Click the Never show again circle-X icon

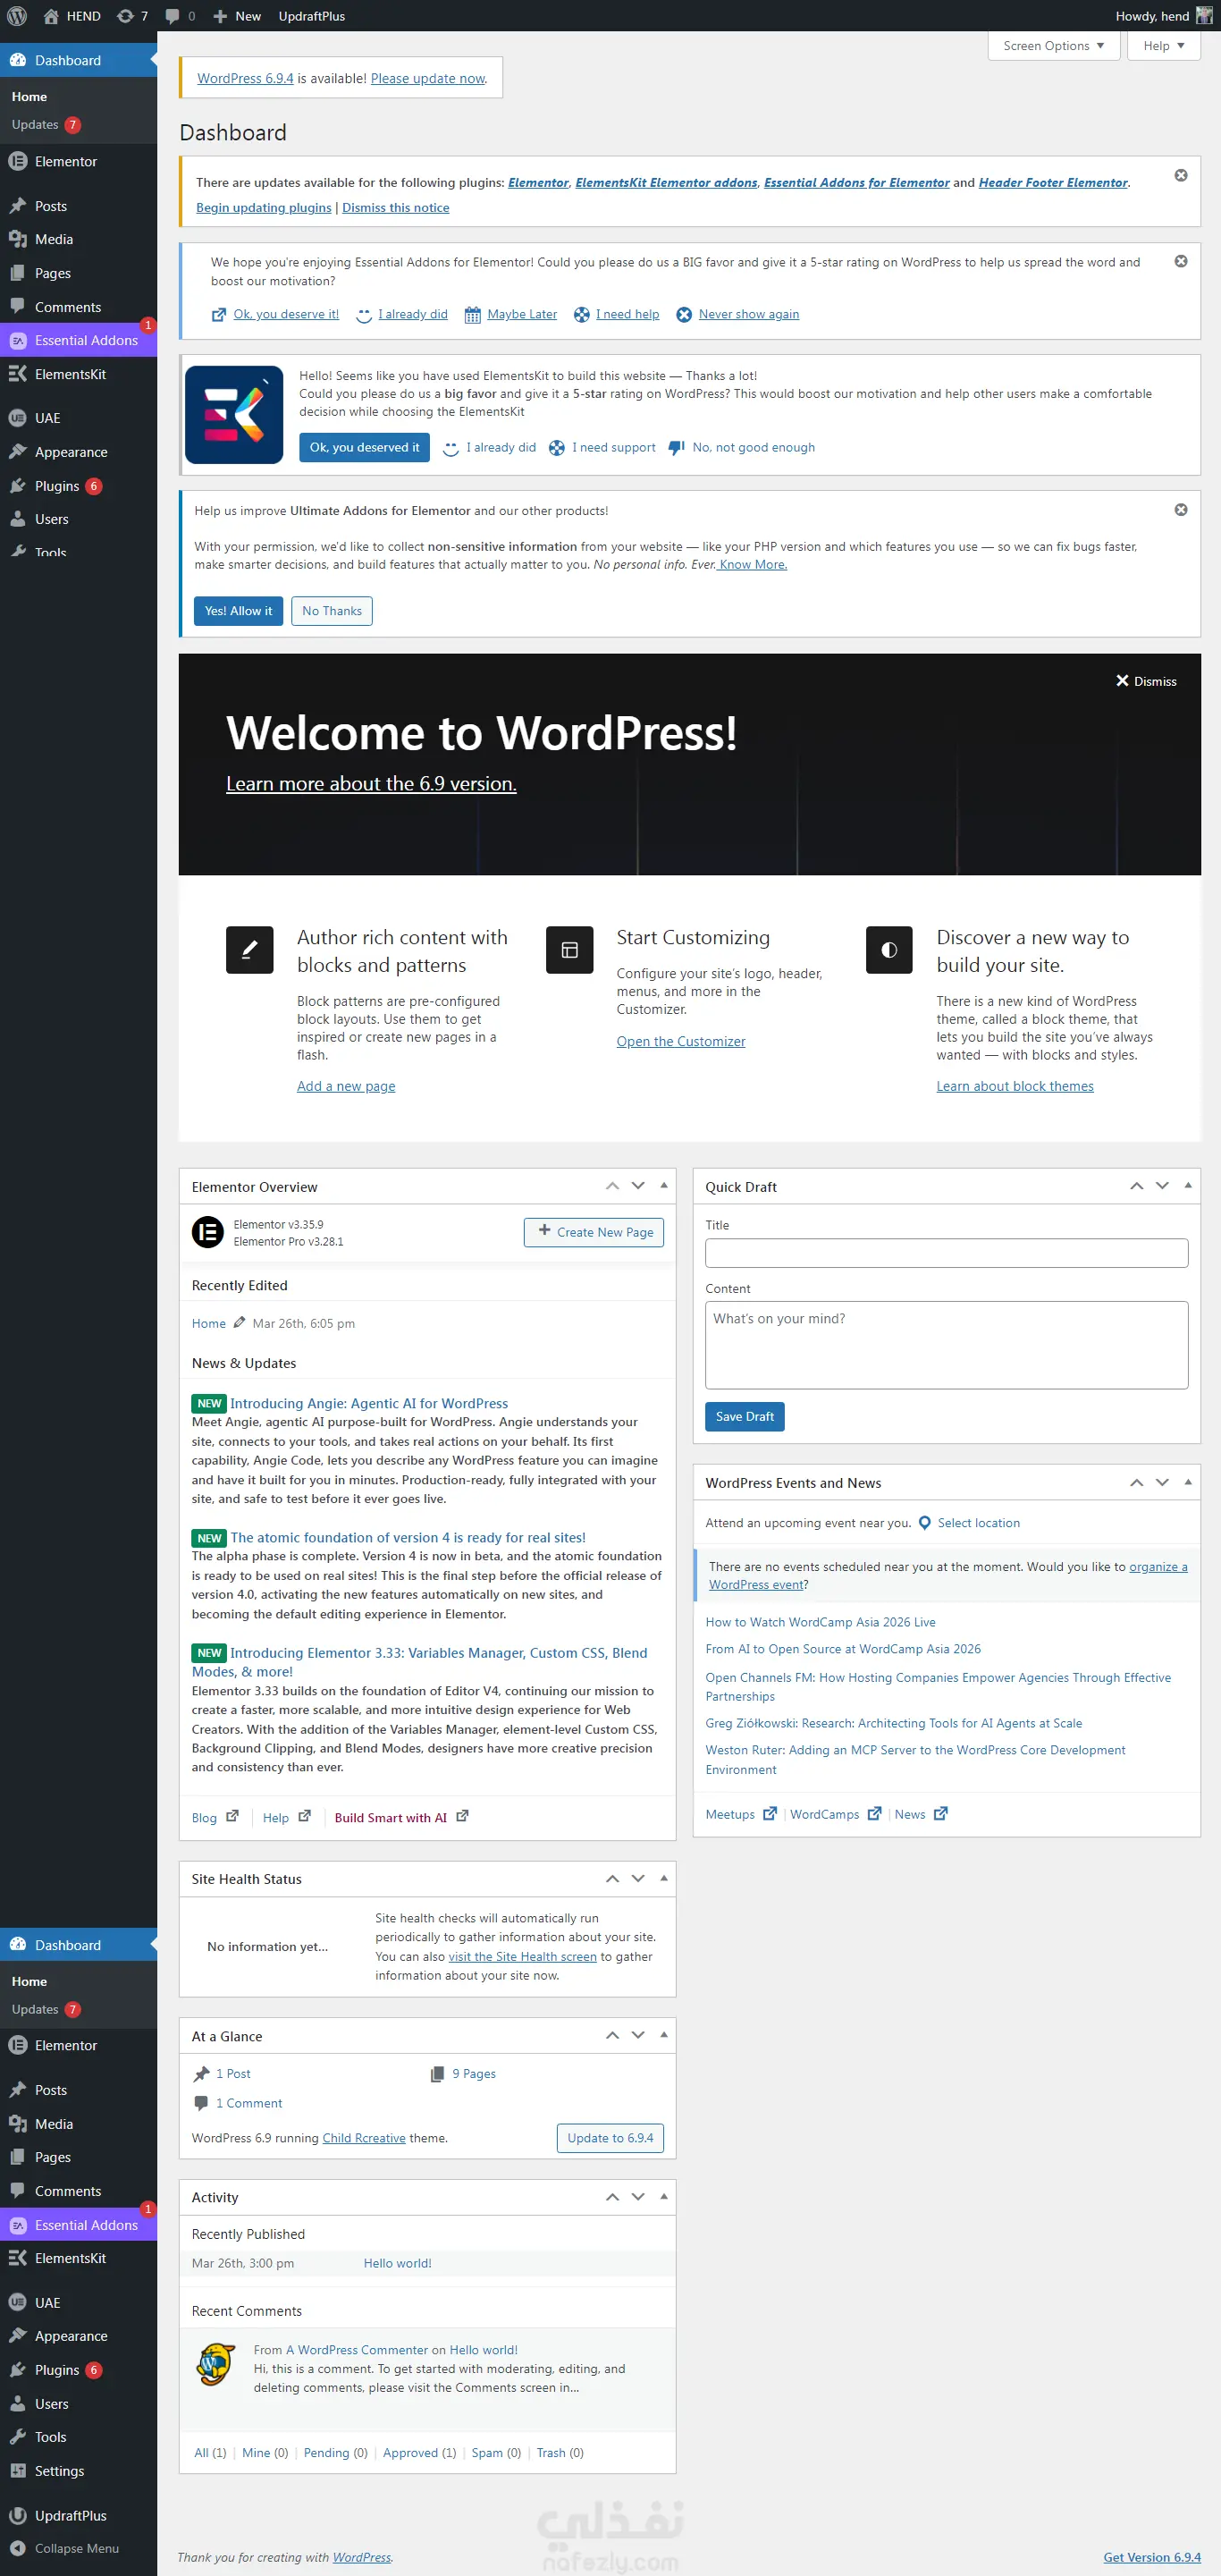pyautogui.click(x=684, y=315)
